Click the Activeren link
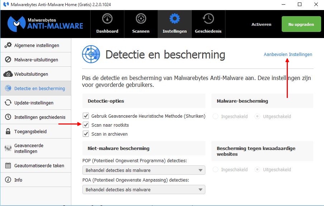The image size is (324, 206). pyautogui.click(x=261, y=24)
